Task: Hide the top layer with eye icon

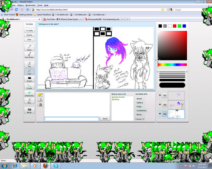Action: (160, 95)
